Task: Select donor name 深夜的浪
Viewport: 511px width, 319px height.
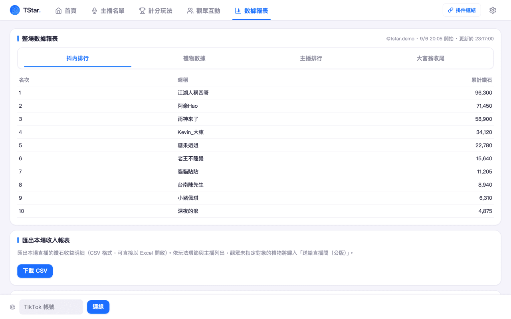Action: click(188, 211)
